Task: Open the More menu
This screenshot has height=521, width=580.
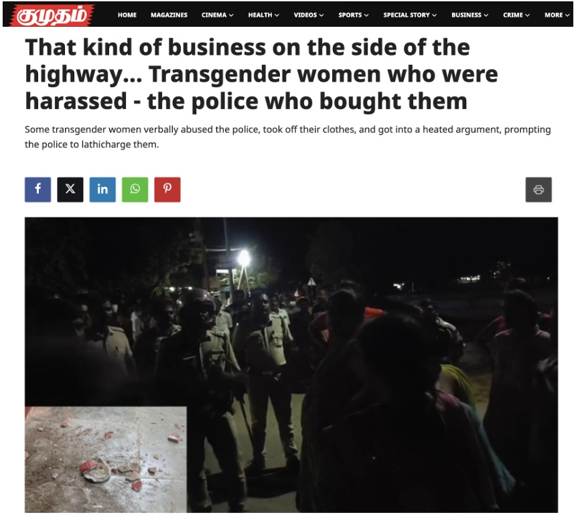Action: pos(557,15)
